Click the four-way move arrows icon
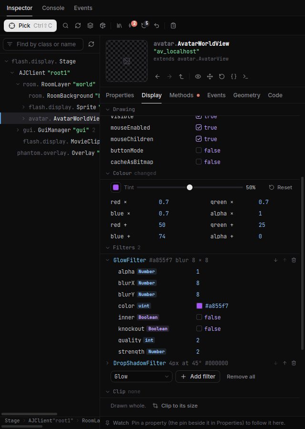 click(210, 77)
